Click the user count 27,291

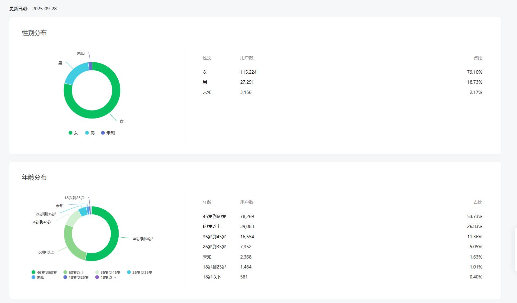247,82
